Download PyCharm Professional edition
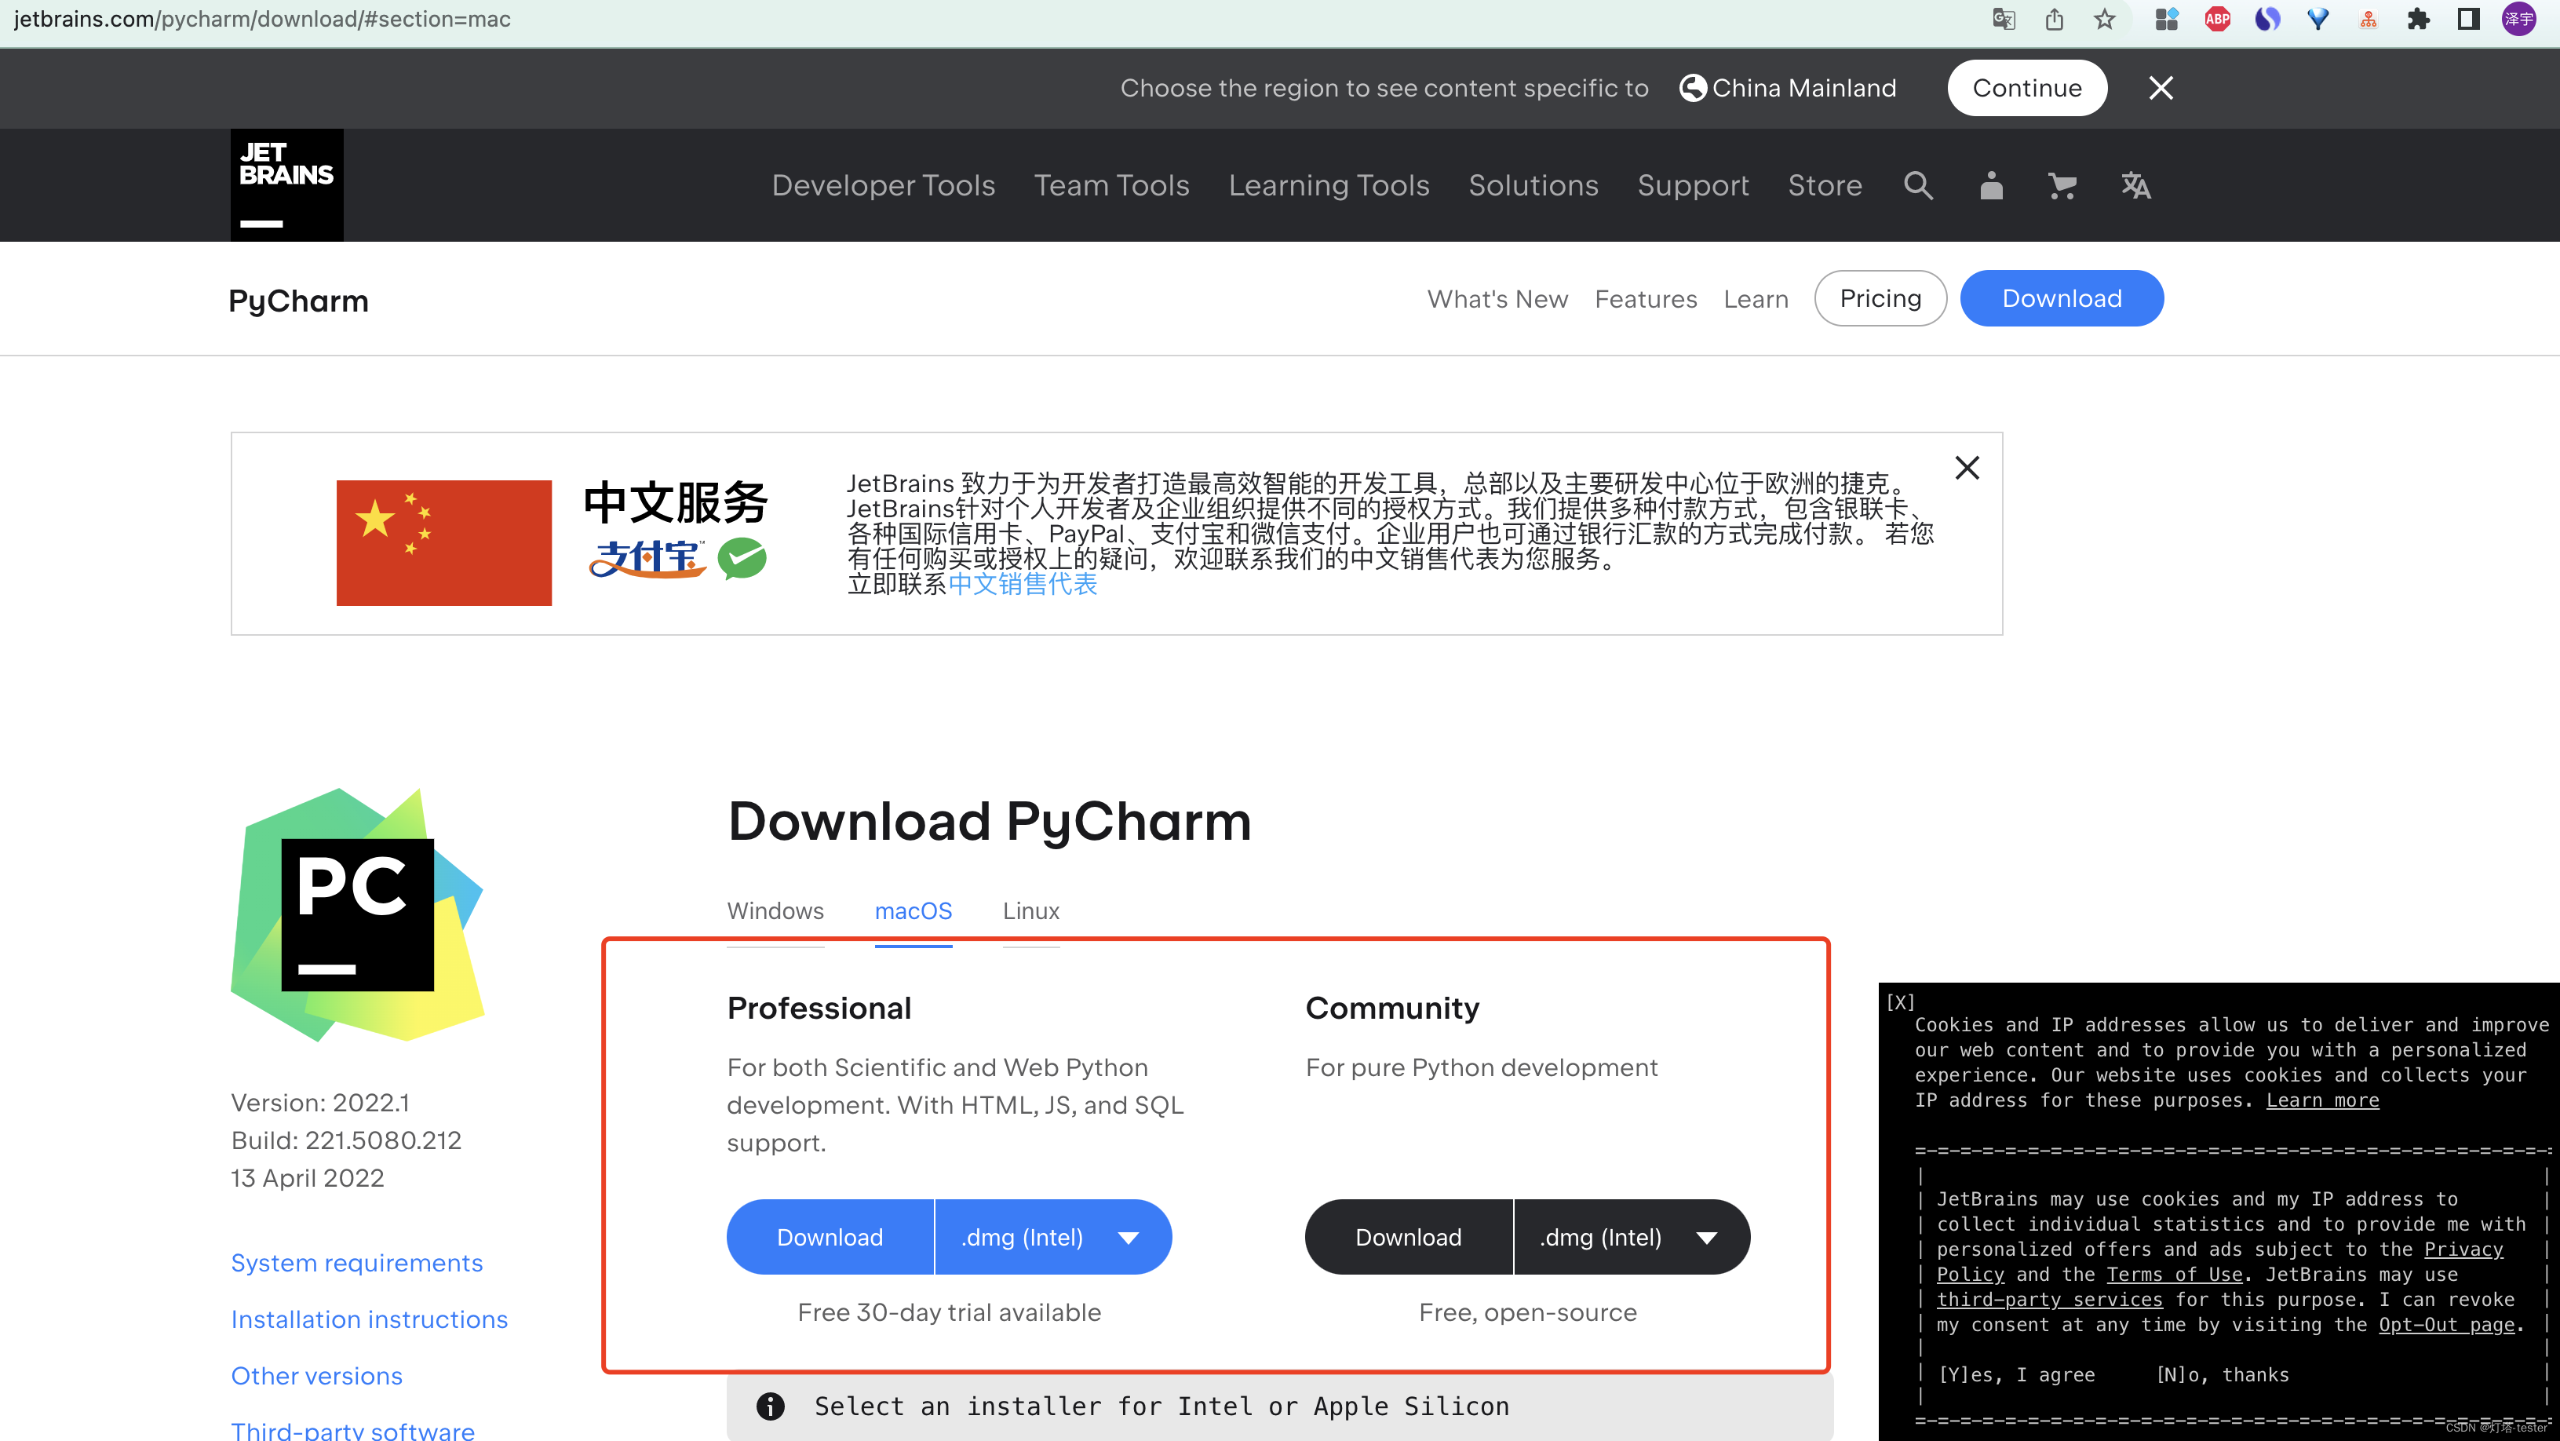Viewport: 2560px width, 1441px height. click(829, 1237)
